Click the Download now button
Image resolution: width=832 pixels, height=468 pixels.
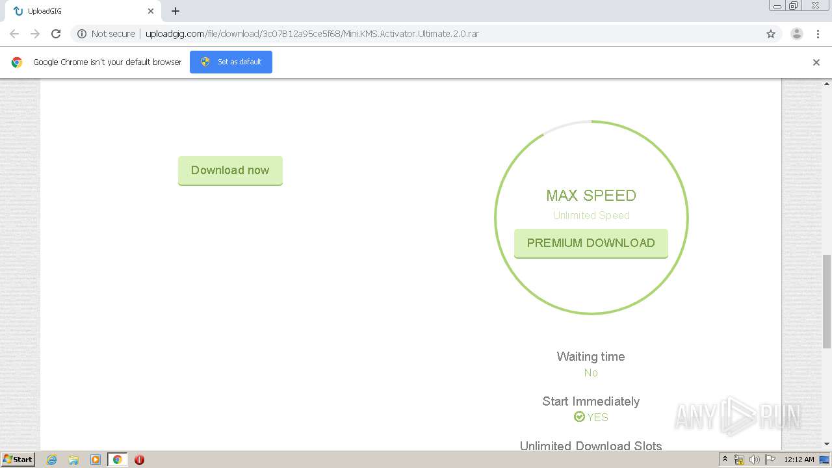coord(230,170)
